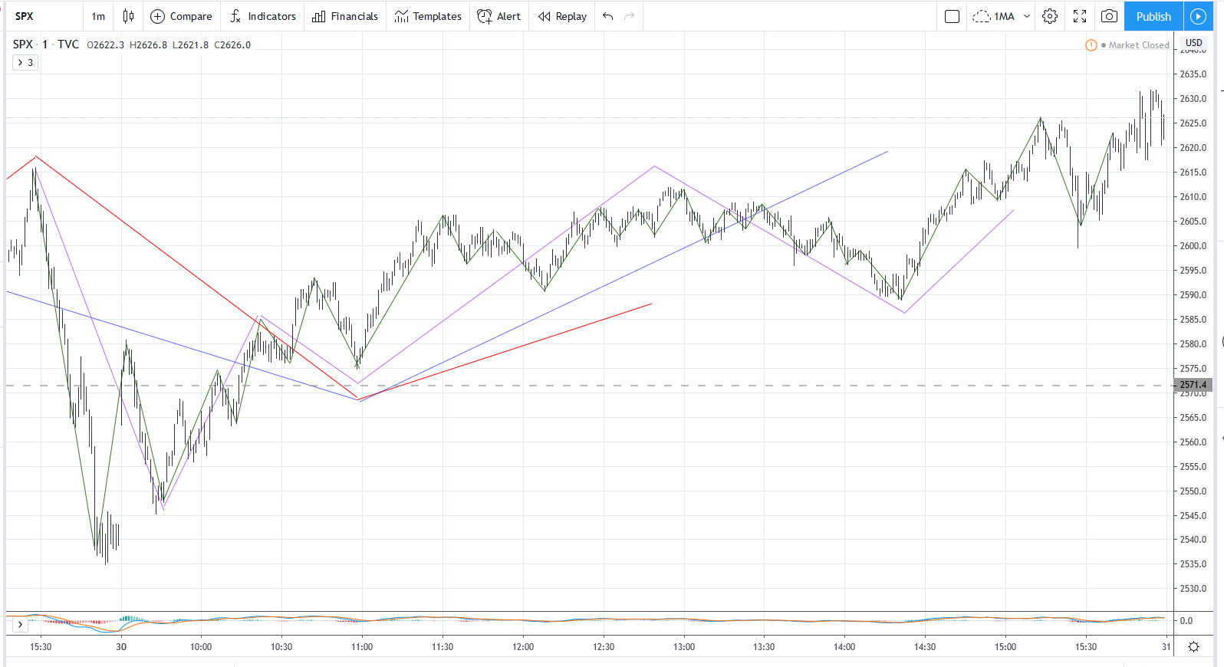Viewport: 1224px width, 667px height.
Task: Click the undo arrow icon
Action: (608, 16)
